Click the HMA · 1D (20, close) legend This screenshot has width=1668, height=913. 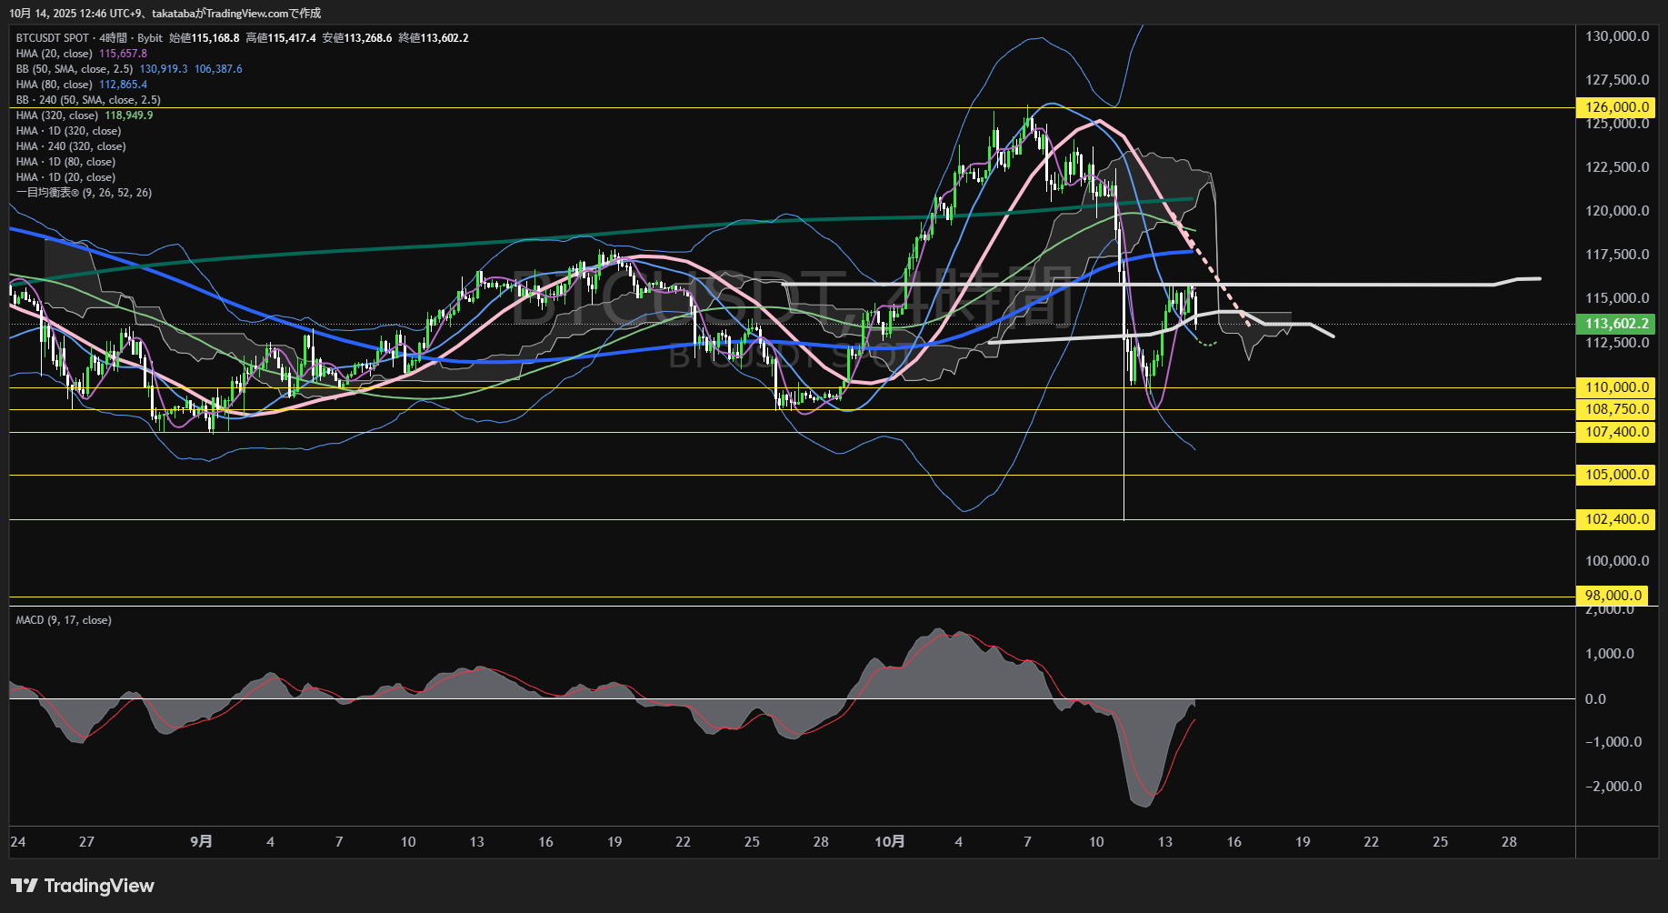pos(65,177)
